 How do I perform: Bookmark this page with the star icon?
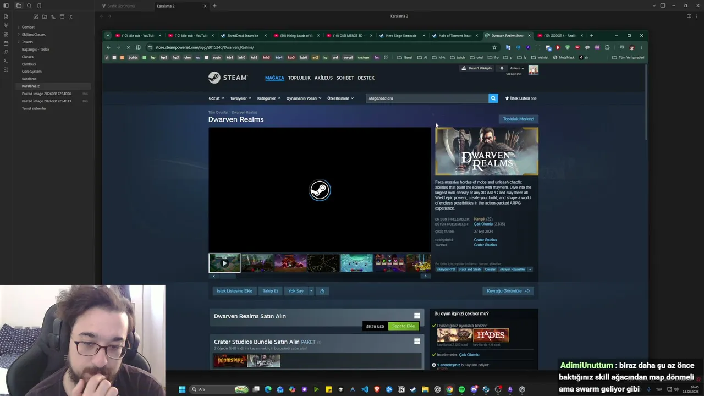(494, 47)
